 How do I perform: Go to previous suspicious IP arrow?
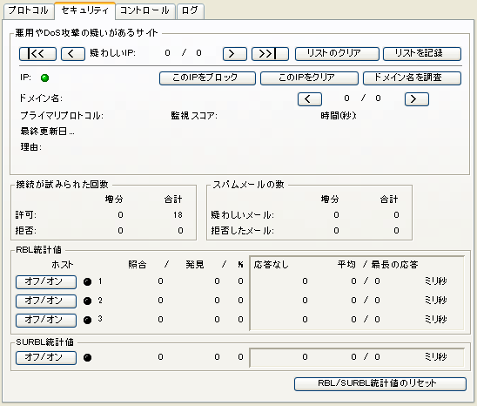tap(73, 54)
